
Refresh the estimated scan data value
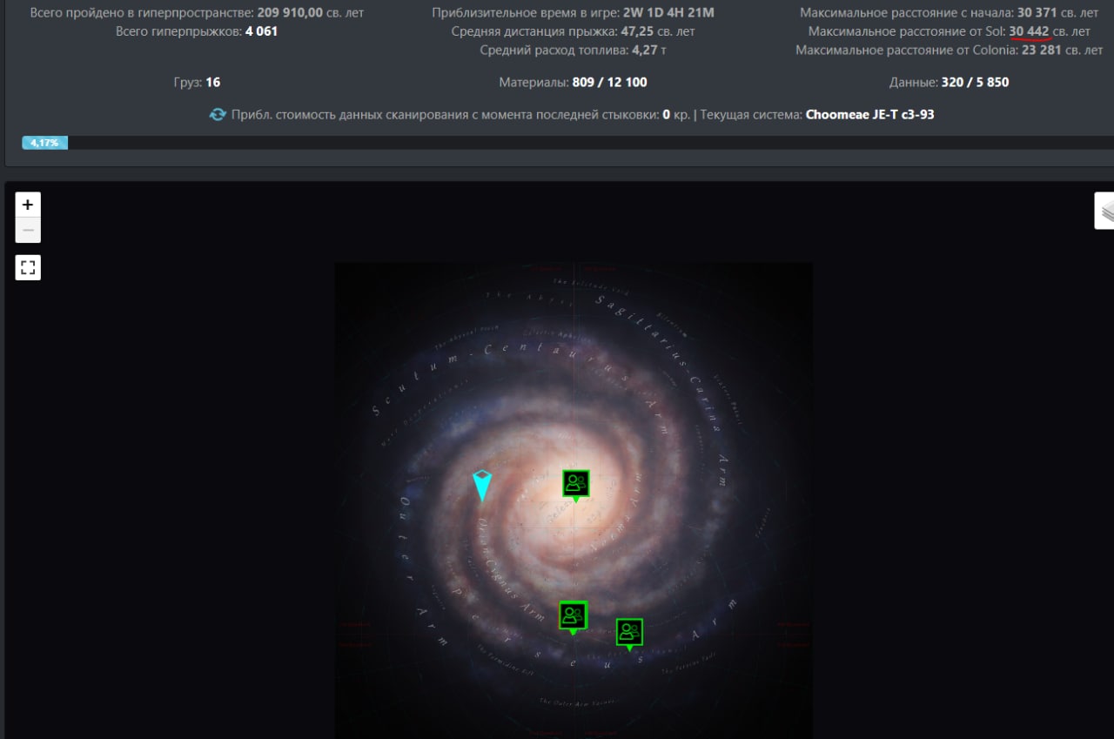pyautogui.click(x=218, y=114)
